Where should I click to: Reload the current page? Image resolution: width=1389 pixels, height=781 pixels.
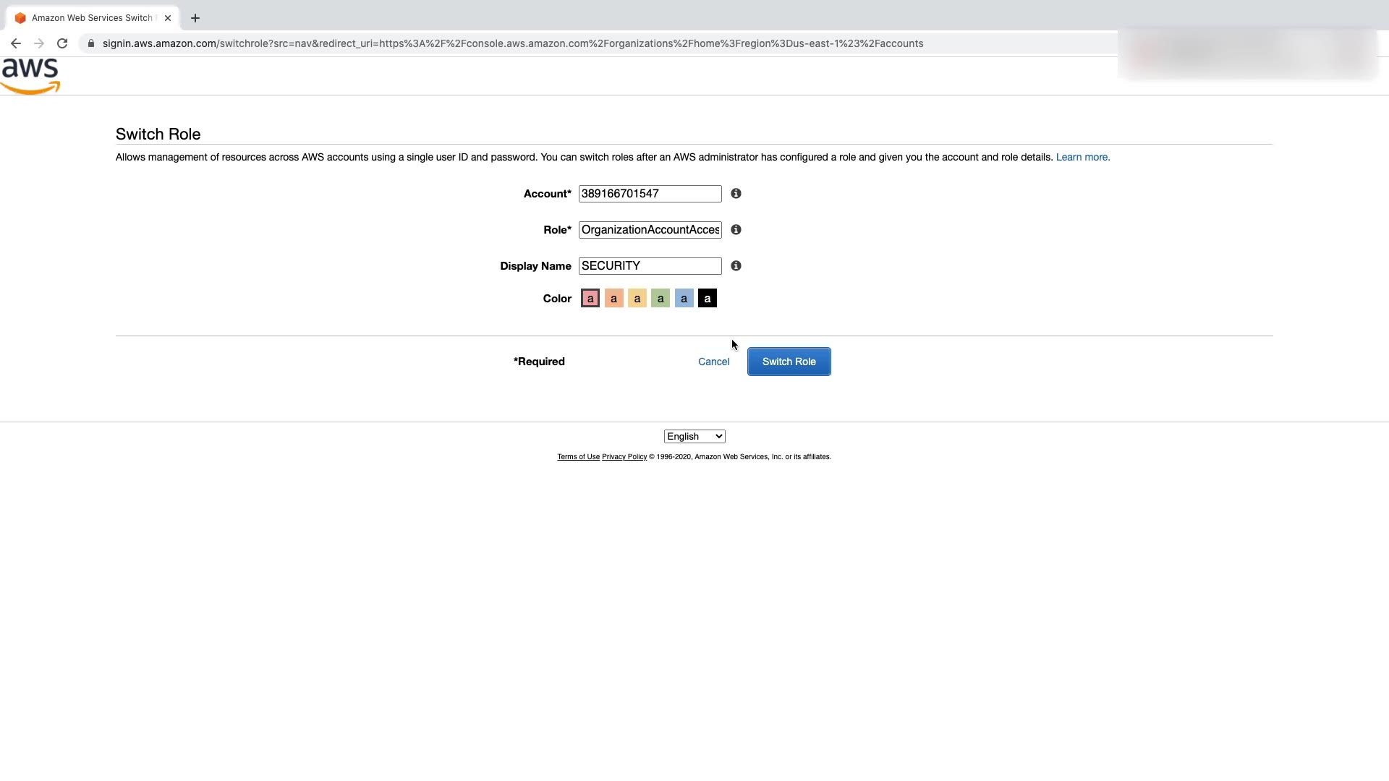click(62, 43)
